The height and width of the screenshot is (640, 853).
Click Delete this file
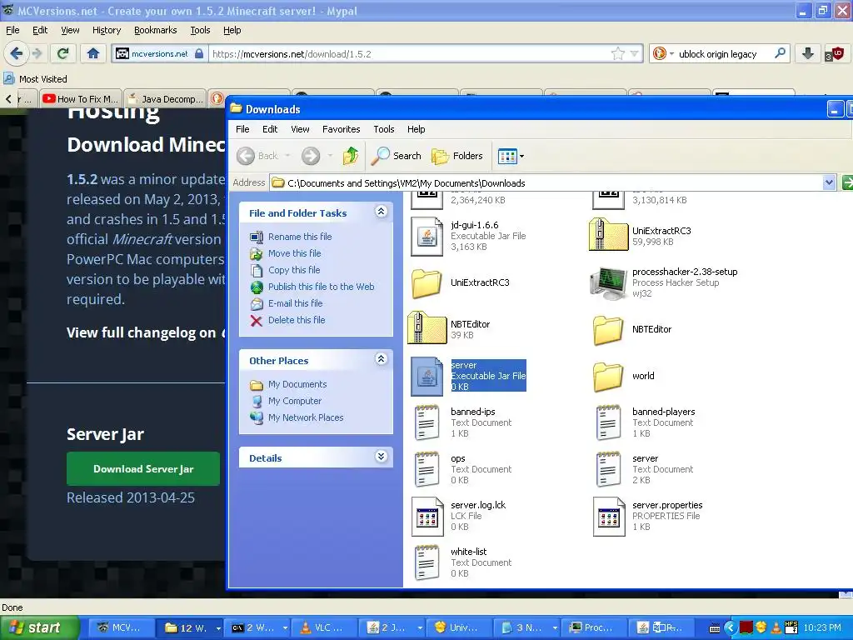(x=297, y=320)
